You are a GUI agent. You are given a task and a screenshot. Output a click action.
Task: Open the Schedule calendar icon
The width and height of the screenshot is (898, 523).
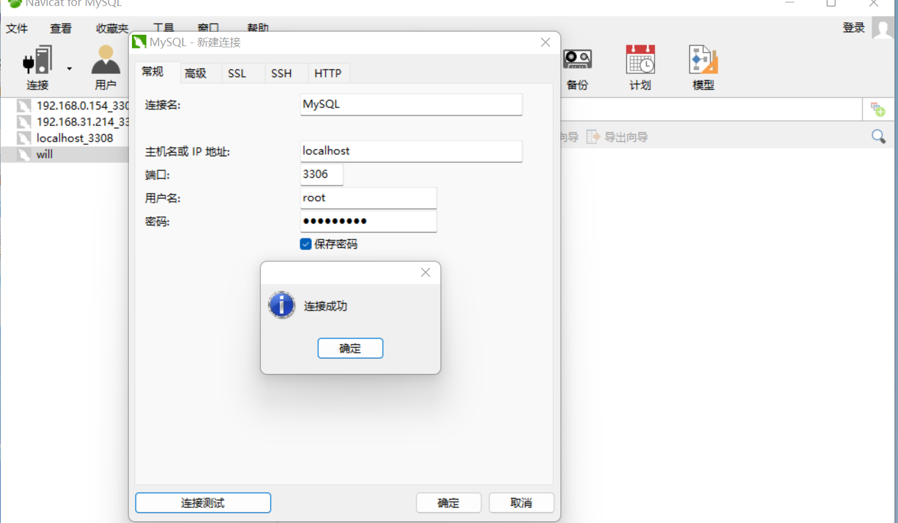[x=640, y=59]
